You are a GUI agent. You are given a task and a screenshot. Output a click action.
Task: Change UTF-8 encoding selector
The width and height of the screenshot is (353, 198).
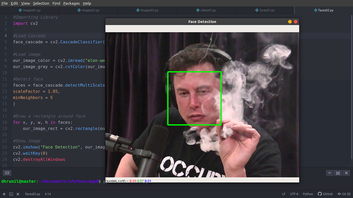pos(294,194)
